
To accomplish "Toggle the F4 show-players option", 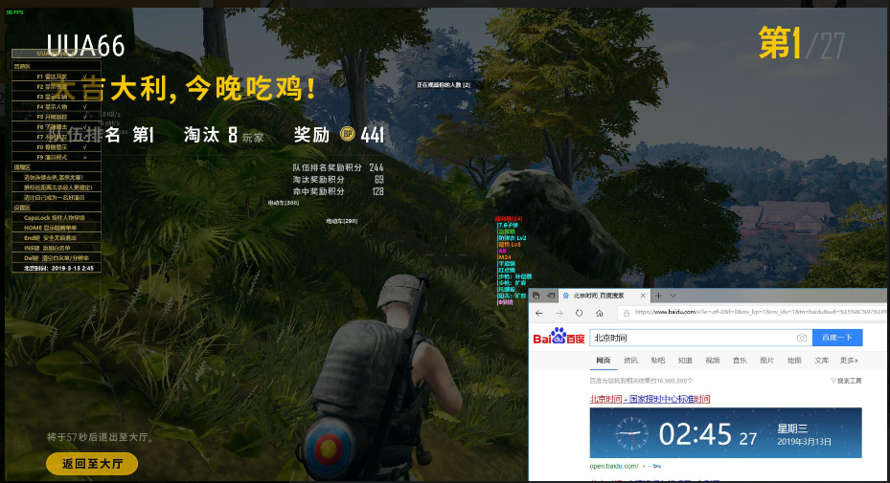I will (57, 106).
